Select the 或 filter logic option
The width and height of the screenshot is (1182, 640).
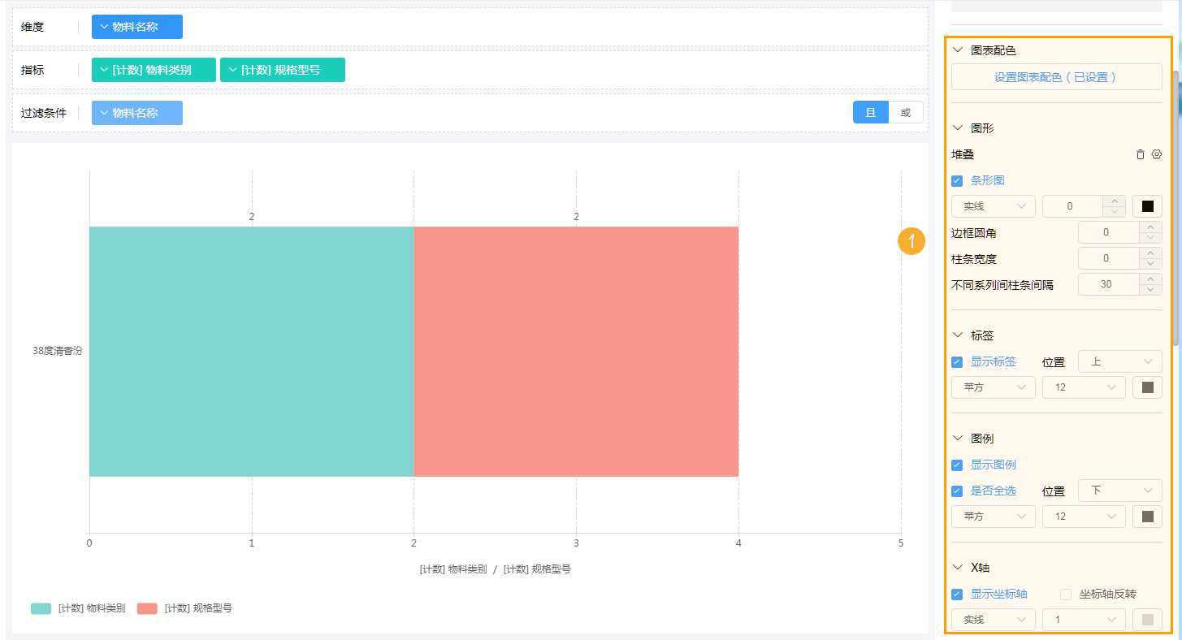coord(906,113)
